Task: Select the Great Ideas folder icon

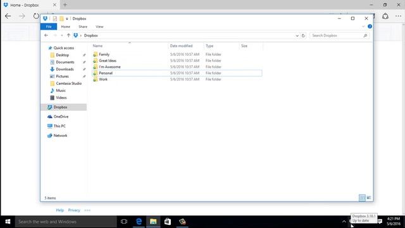Action: [x=96, y=61]
